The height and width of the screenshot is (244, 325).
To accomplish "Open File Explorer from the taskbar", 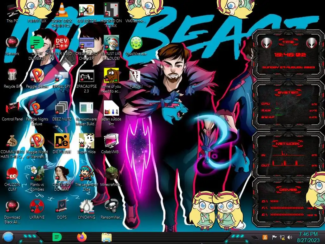I will 107,237.
